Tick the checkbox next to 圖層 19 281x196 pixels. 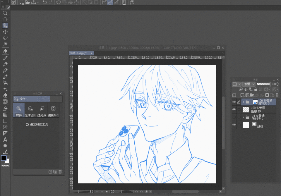click(239, 109)
